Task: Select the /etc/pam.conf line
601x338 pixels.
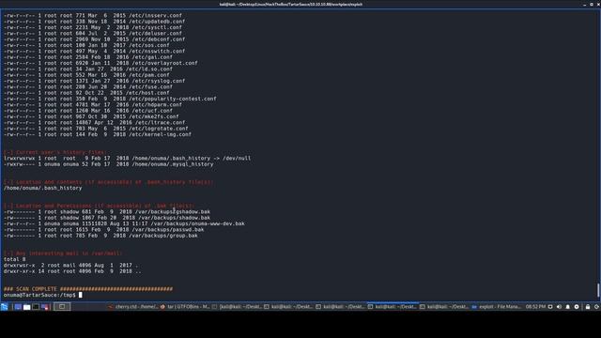Action: [x=86, y=75]
